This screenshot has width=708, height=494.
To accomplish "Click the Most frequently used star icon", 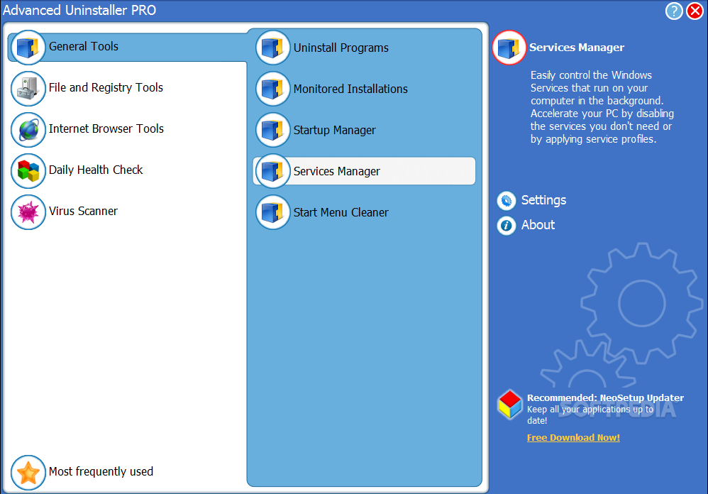I will (28, 472).
